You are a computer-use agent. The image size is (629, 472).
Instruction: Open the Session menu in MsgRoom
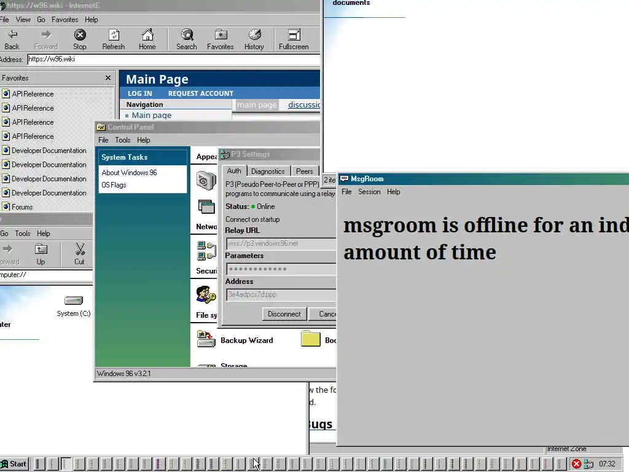click(x=369, y=192)
